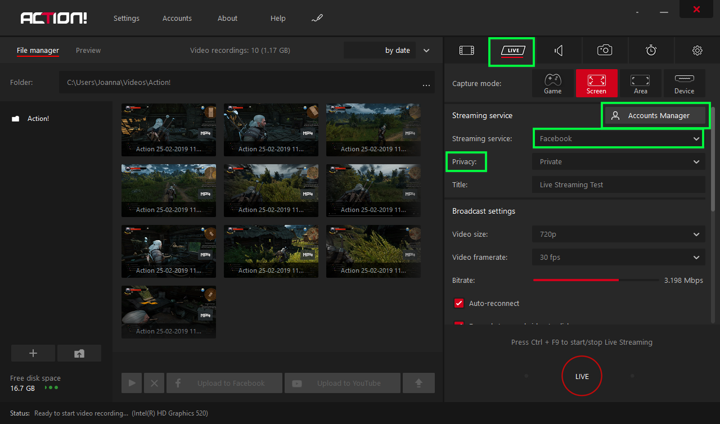Select the first thumbnail in third row

[x=169, y=251]
